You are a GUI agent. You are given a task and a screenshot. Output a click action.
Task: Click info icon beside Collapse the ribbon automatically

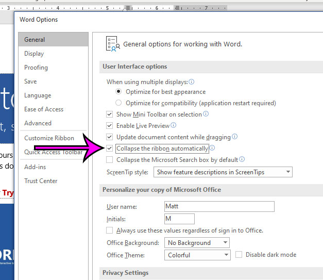point(212,148)
